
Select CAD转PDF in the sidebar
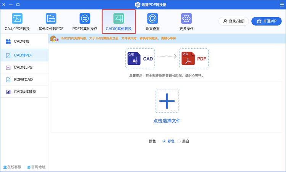click(x=24, y=55)
